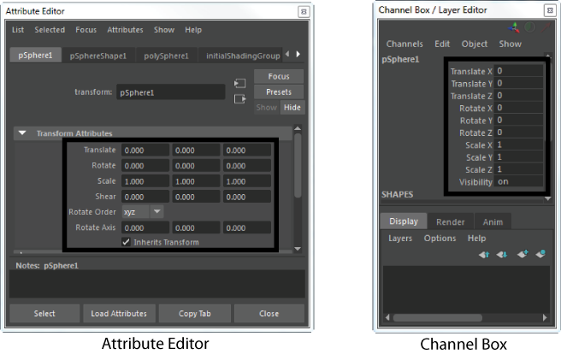Click the round speed icon in Channel Box

point(530,27)
